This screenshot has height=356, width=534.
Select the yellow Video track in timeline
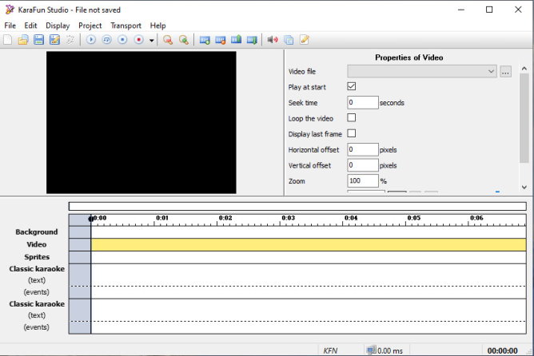tap(308, 245)
